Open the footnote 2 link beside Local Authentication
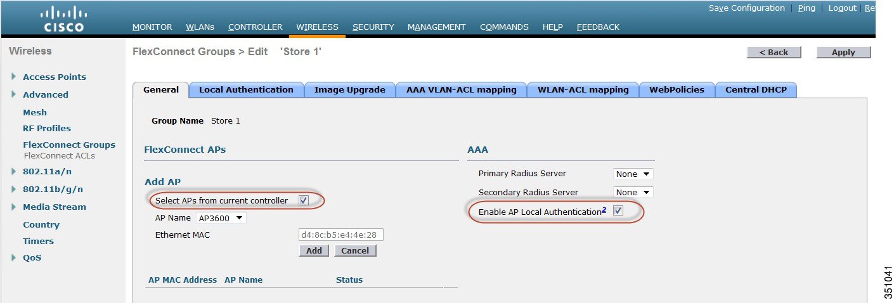The width and height of the screenshot is (894, 303). (x=604, y=210)
